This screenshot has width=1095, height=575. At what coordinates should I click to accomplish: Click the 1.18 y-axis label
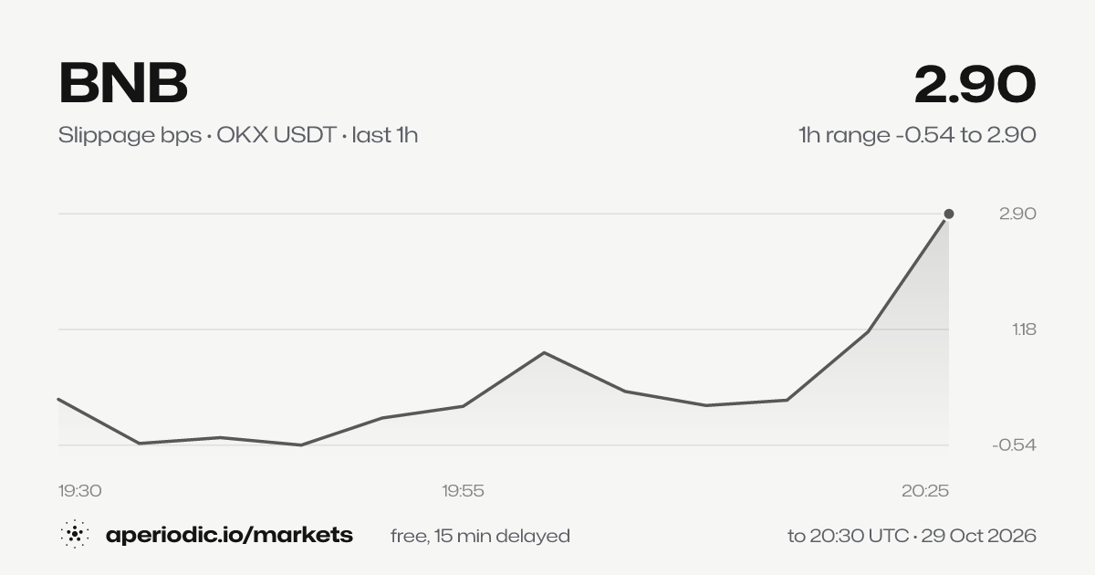1024,329
